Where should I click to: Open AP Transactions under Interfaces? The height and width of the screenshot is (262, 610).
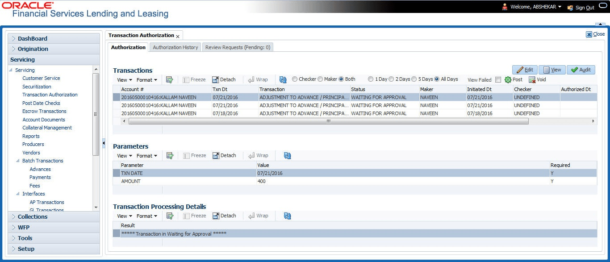(47, 202)
